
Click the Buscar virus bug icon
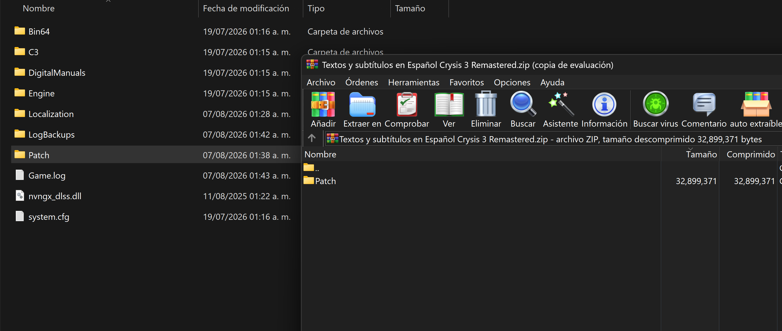click(x=656, y=104)
